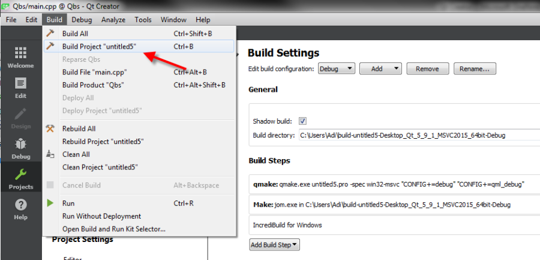Viewport: 540px width, 260px height.
Task: Choose Run Without Deployment
Action: coord(101,216)
